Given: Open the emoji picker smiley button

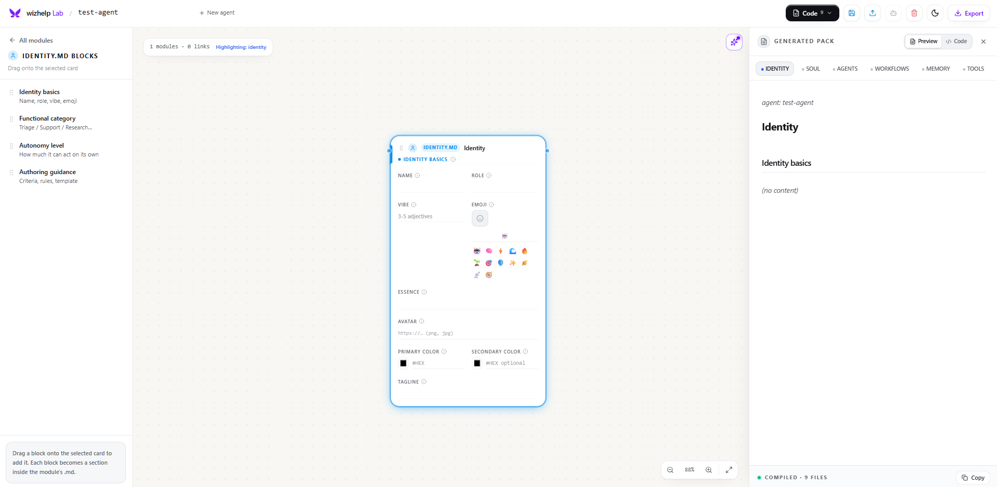Looking at the screenshot, I should [480, 218].
